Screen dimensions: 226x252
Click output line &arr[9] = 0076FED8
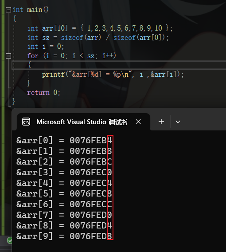point(64,236)
